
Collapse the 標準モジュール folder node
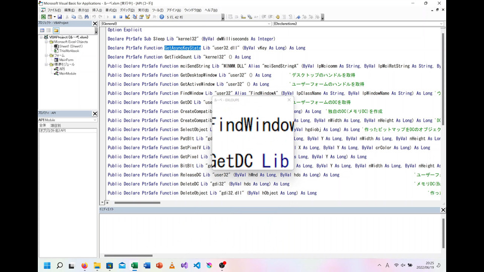[x=46, y=64]
